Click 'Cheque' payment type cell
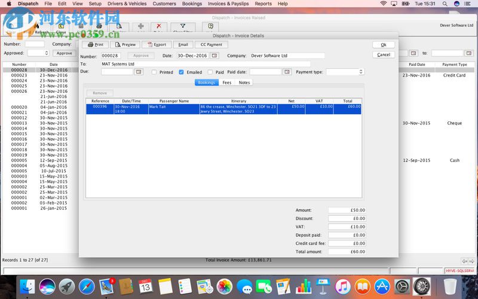The image size is (478, 299). click(455, 123)
